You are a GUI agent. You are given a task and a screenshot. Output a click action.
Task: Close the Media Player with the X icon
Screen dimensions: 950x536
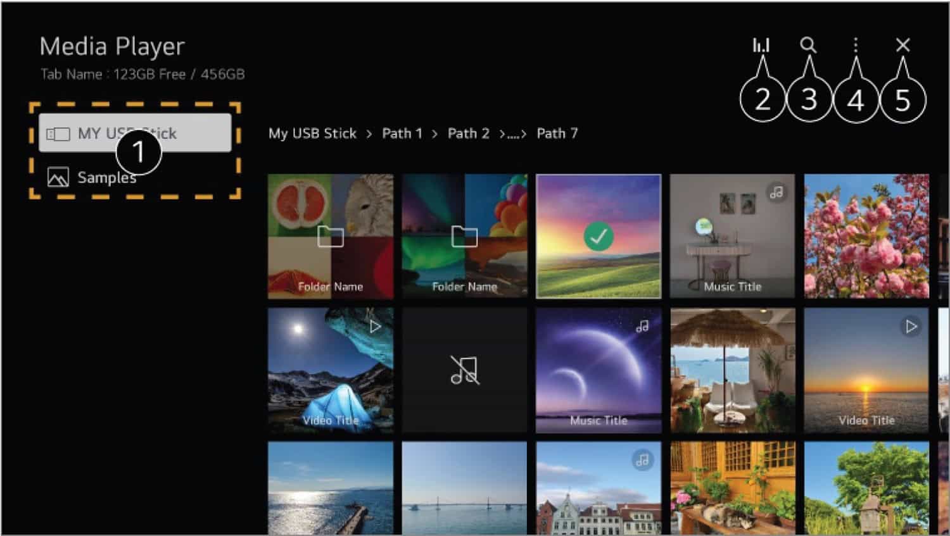pos(902,45)
